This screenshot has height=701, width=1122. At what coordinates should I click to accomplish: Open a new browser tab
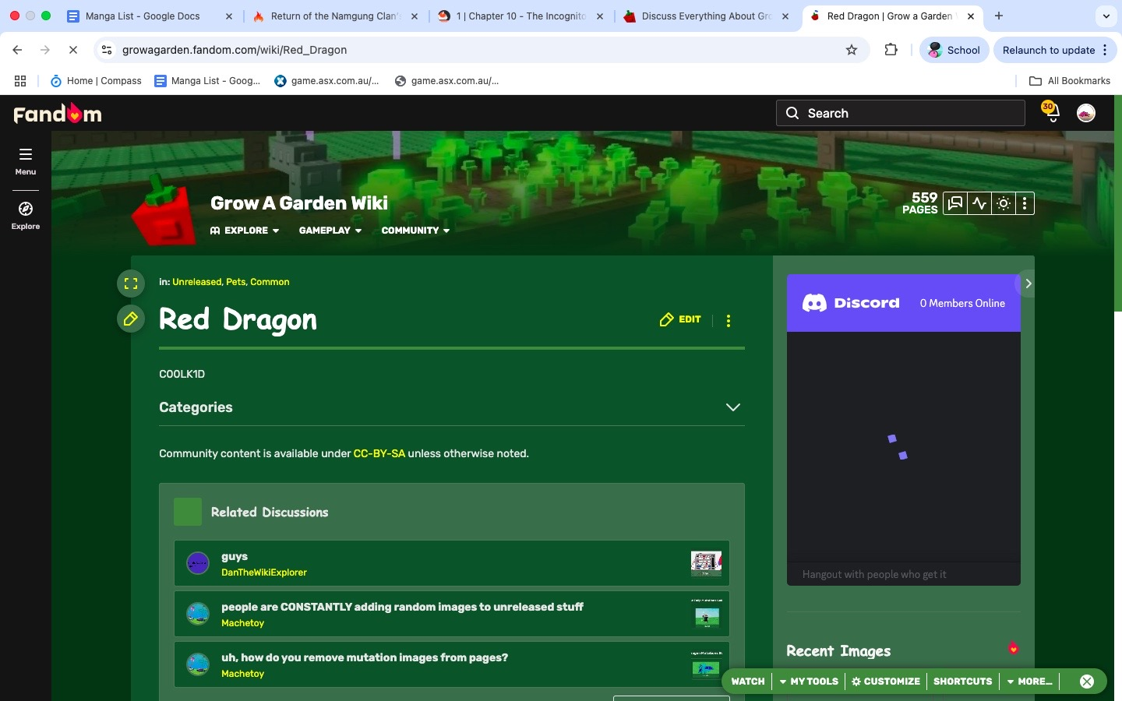click(x=999, y=16)
